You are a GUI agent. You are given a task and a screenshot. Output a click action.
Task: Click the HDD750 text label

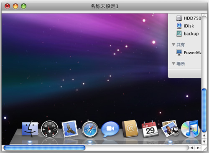tap(192, 18)
